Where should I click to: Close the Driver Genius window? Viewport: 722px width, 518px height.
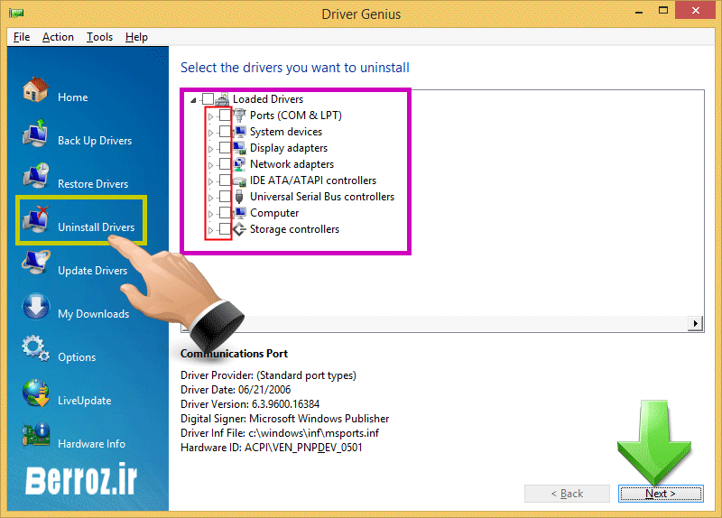[x=695, y=10]
